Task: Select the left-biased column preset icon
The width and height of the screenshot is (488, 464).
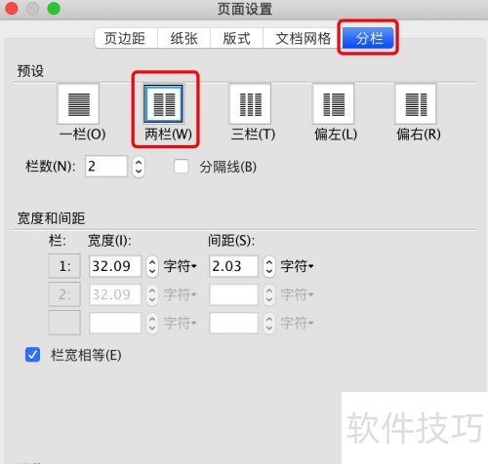Action: (x=333, y=103)
